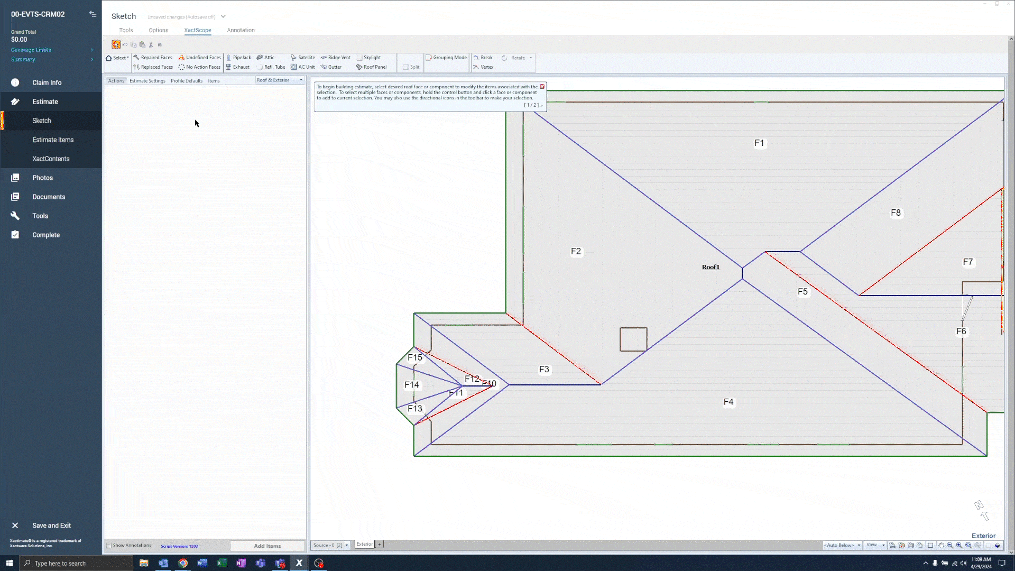Click the Break tool
The width and height of the screenshot is (1015, 571).
tap(483, 58)
